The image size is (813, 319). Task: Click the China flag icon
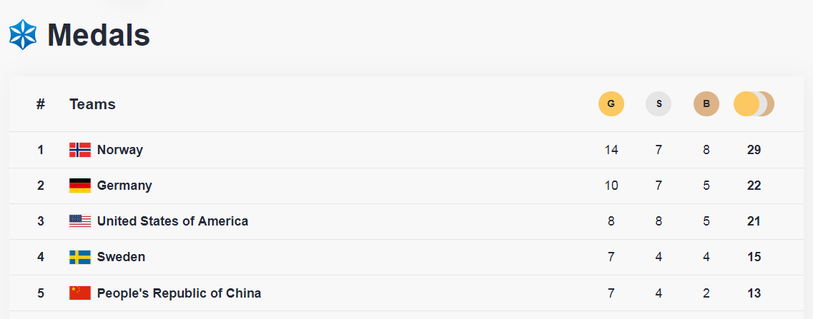(x=80, y=293)
